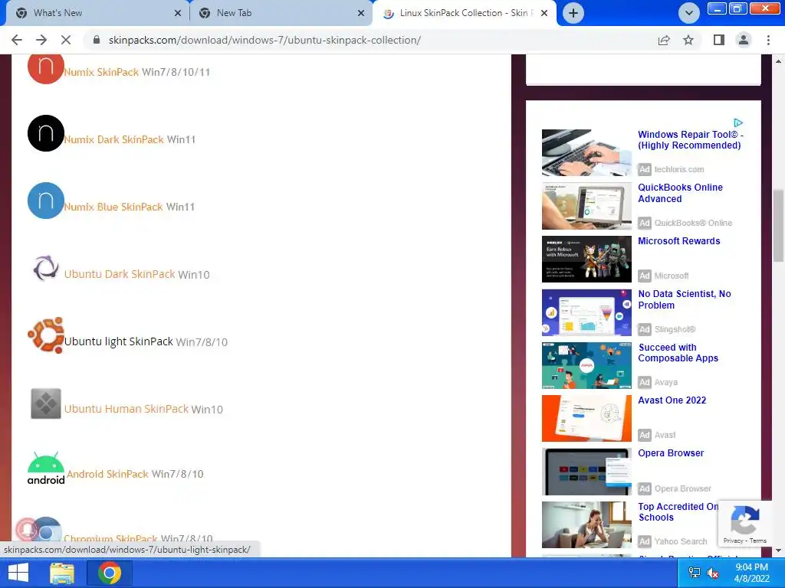Screen dimensions: 785x588
Task: Click the Slingshot dashboard ad thumbnail
Action: (x=586, y=312)
